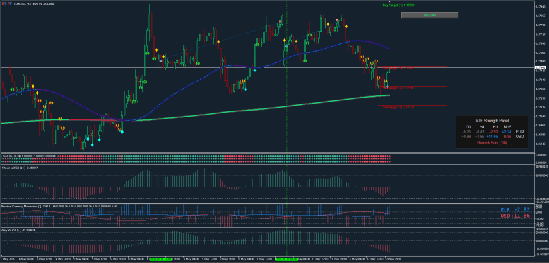The width and height of the screenshot is (549, 263).
Task: Click the EUR row label in strength panel
Action: point(520,131)
